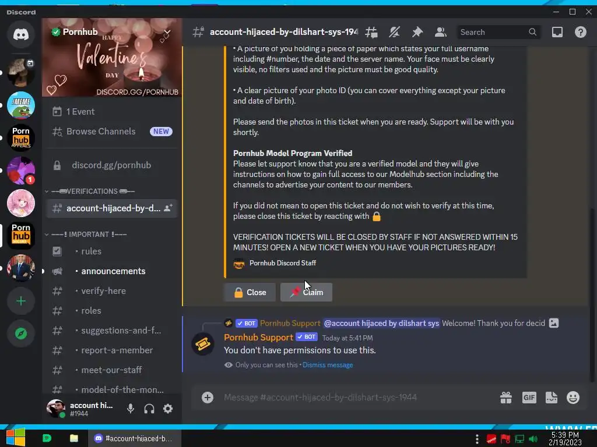Open Discord home direct messages
597x447 pixels.
pos(21,34)
